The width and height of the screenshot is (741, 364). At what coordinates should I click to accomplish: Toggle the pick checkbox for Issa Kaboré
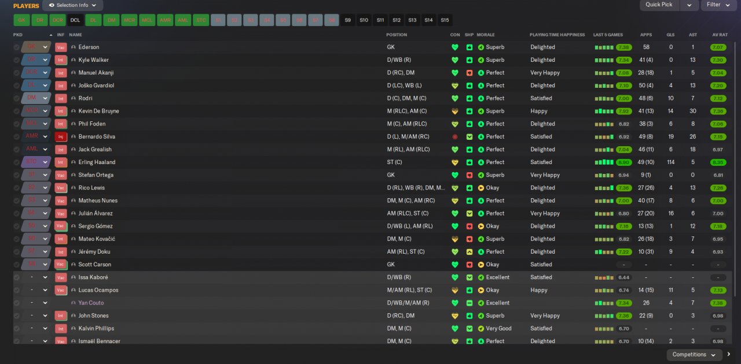coord(16,277)
